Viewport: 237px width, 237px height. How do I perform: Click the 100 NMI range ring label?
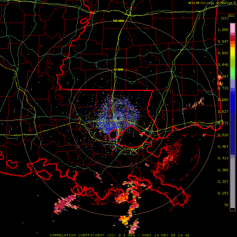coord(118,21)
